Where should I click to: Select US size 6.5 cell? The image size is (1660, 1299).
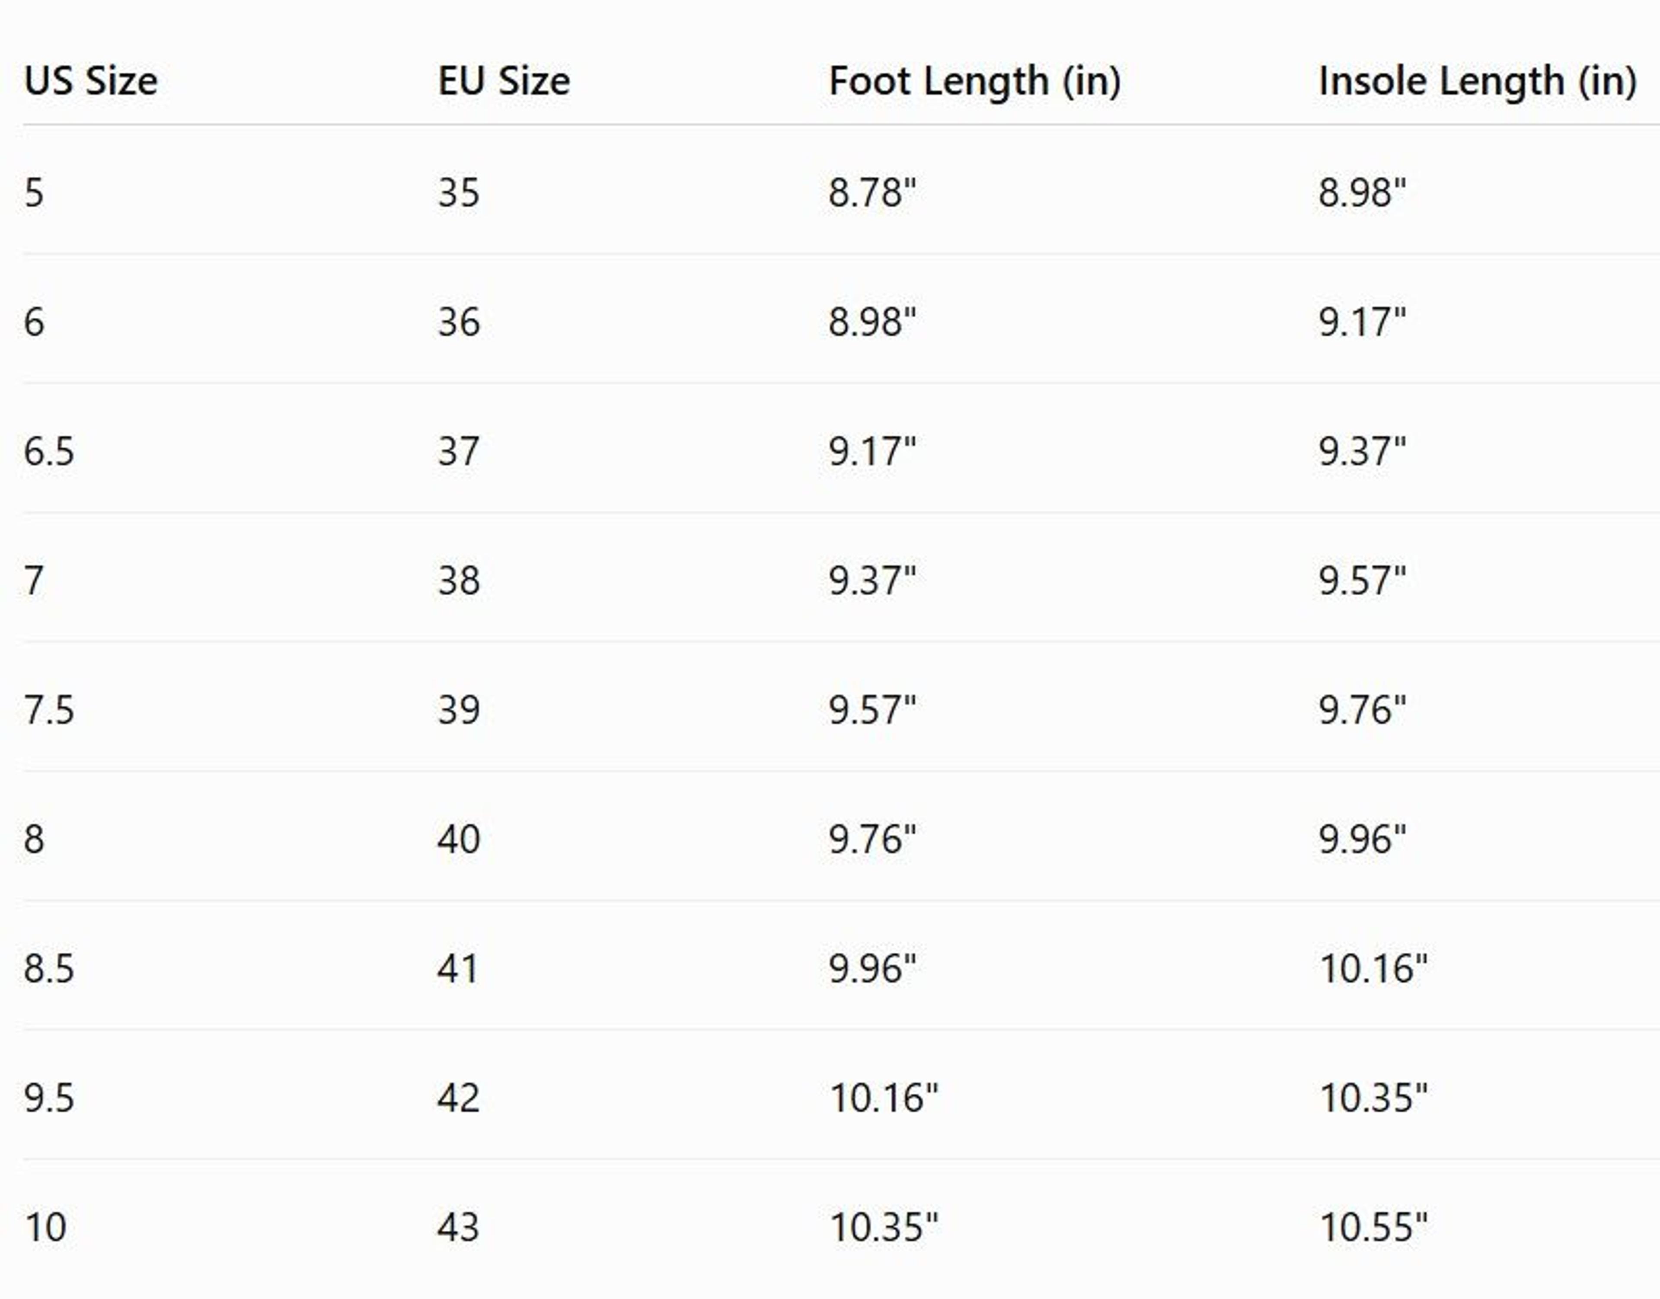(49, 451)
